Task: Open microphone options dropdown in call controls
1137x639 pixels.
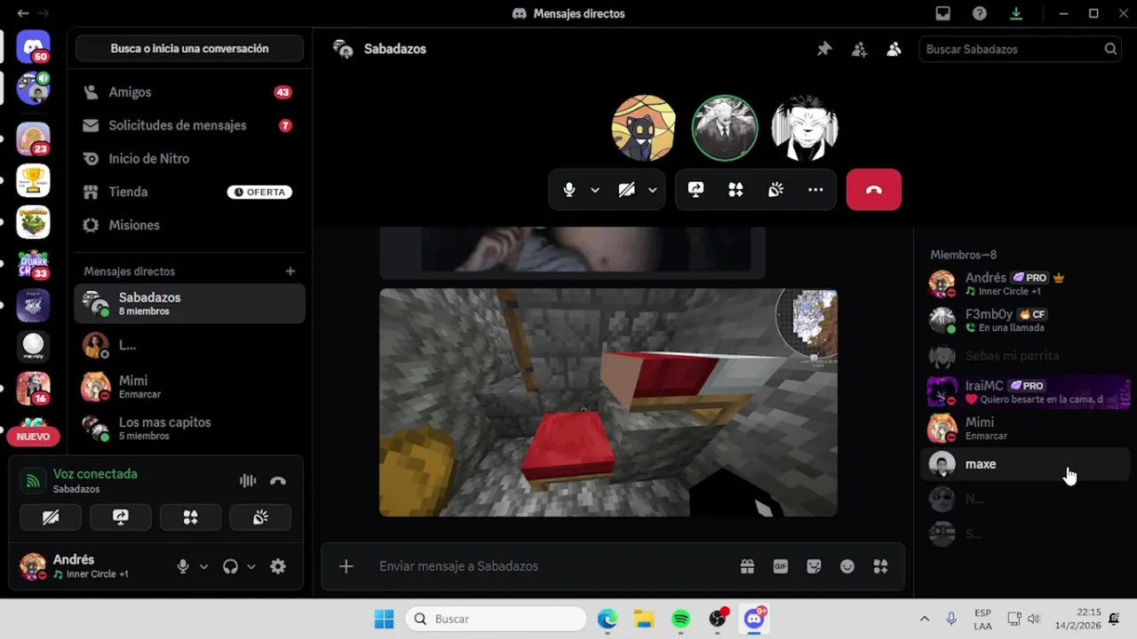Action: point(595,190)
